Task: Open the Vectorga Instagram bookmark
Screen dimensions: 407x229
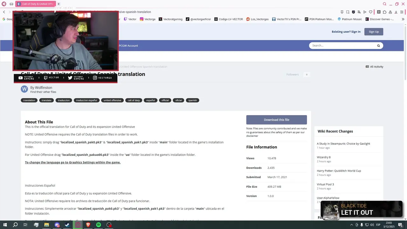Action: (148, 19)
